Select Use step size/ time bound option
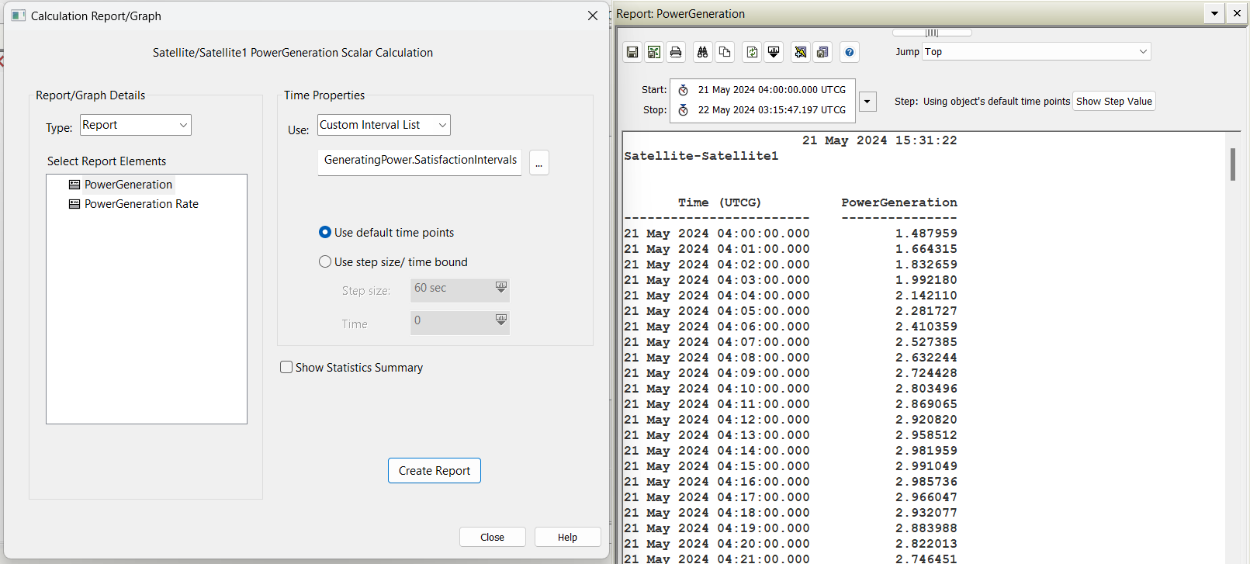The height and width of the screenshot is (564, 1250). point(325,261)
